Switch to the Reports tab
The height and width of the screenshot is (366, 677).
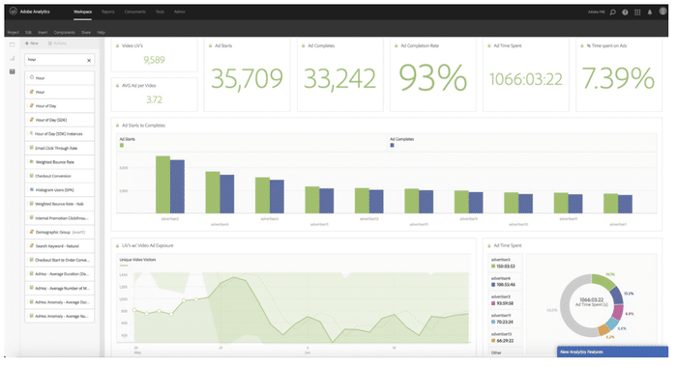pyautogui.click(x=108, y=12)
